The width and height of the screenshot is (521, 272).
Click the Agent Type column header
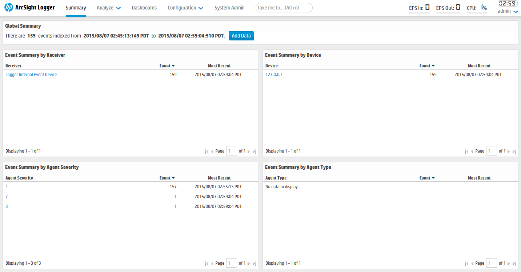point(276,178)
